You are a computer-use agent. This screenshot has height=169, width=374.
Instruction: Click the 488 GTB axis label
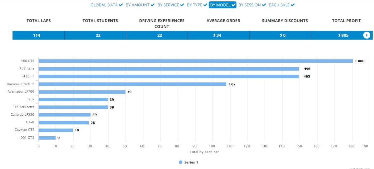coord(27,61)
